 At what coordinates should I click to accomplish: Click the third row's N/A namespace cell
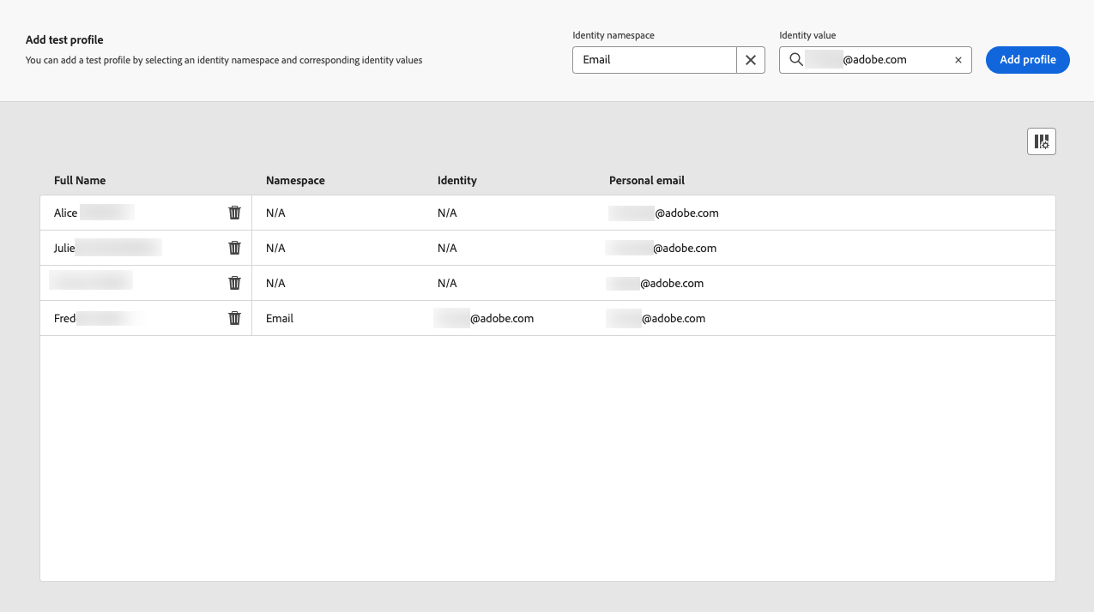275,283
